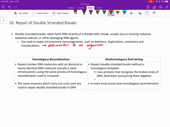Select the yellow highlighter
Viewport: 170px width, 127px height.
(118, 12)
